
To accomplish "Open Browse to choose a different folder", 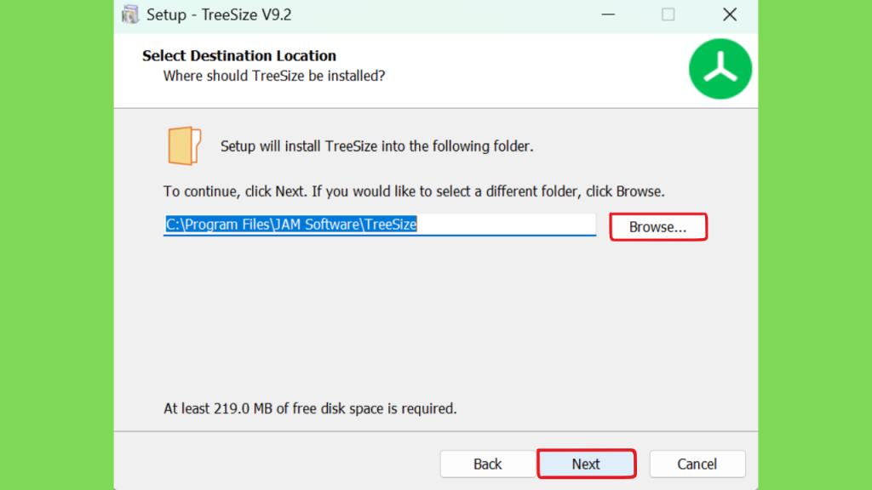I will pos(658,226).
